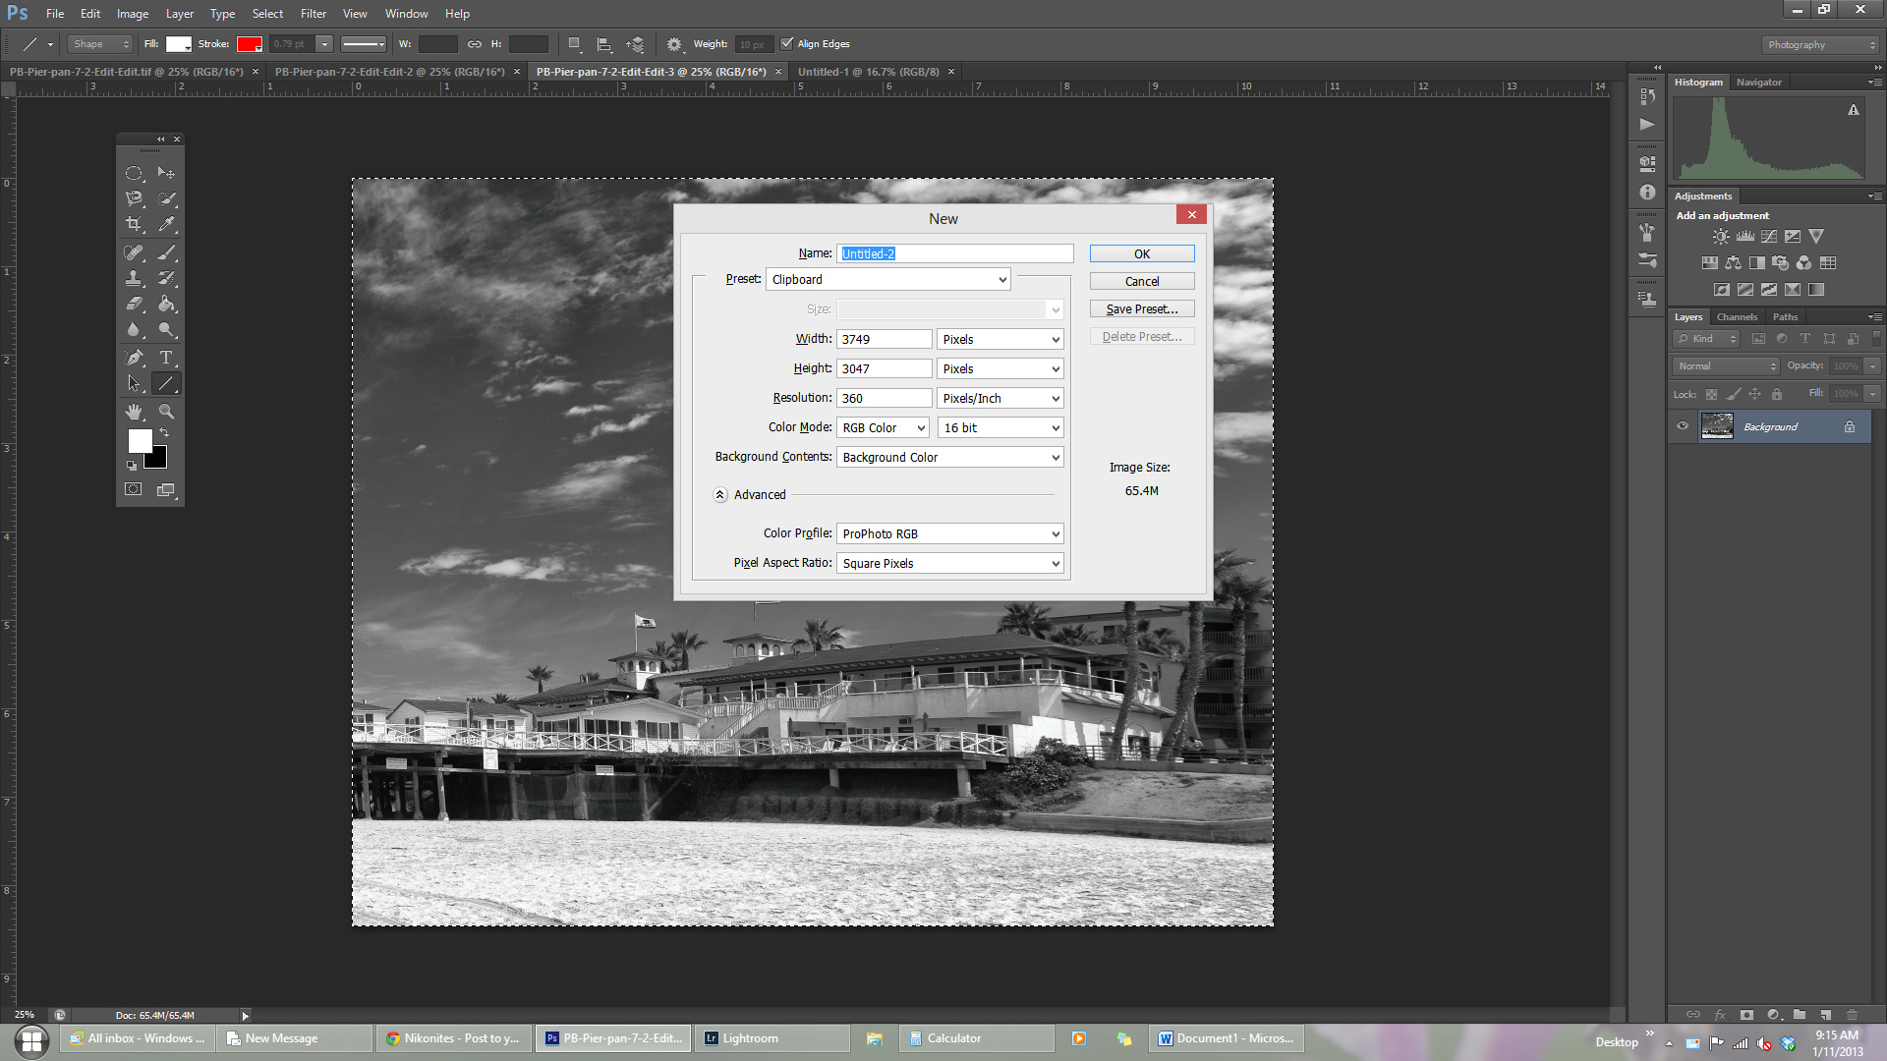Select the Eraser tool

pos(134,304)
